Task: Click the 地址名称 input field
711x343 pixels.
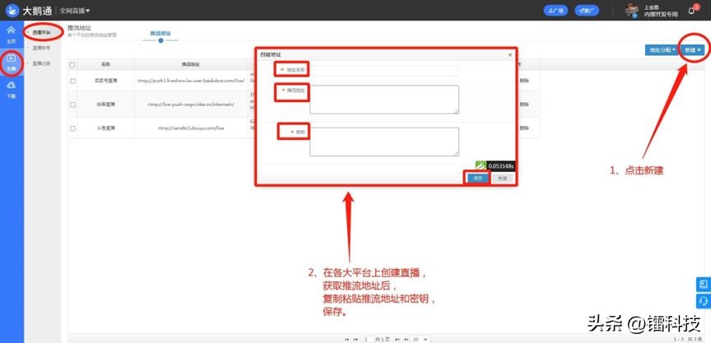Action: (x=384, y=70)
